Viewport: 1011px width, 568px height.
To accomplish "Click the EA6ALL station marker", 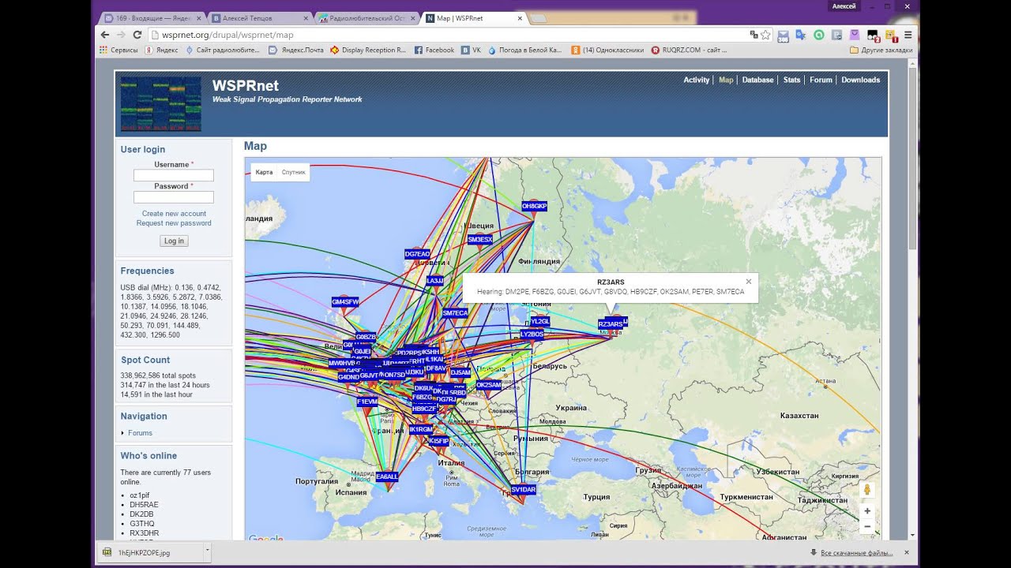I will pos(387,476).
